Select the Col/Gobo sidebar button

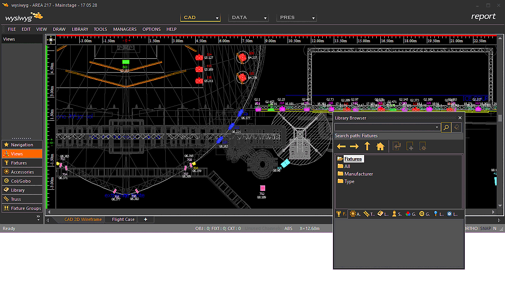coord(22,181)
